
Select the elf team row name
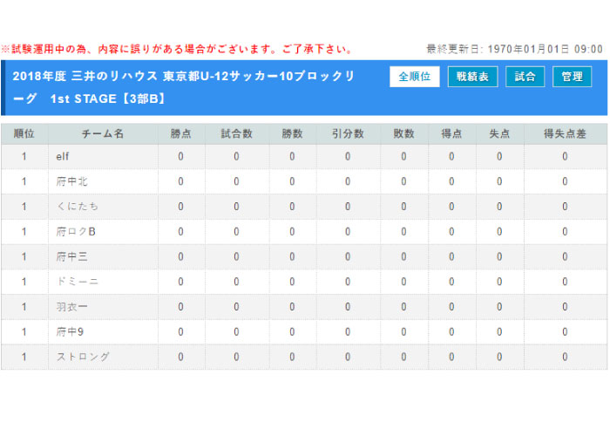coord(63,157)
